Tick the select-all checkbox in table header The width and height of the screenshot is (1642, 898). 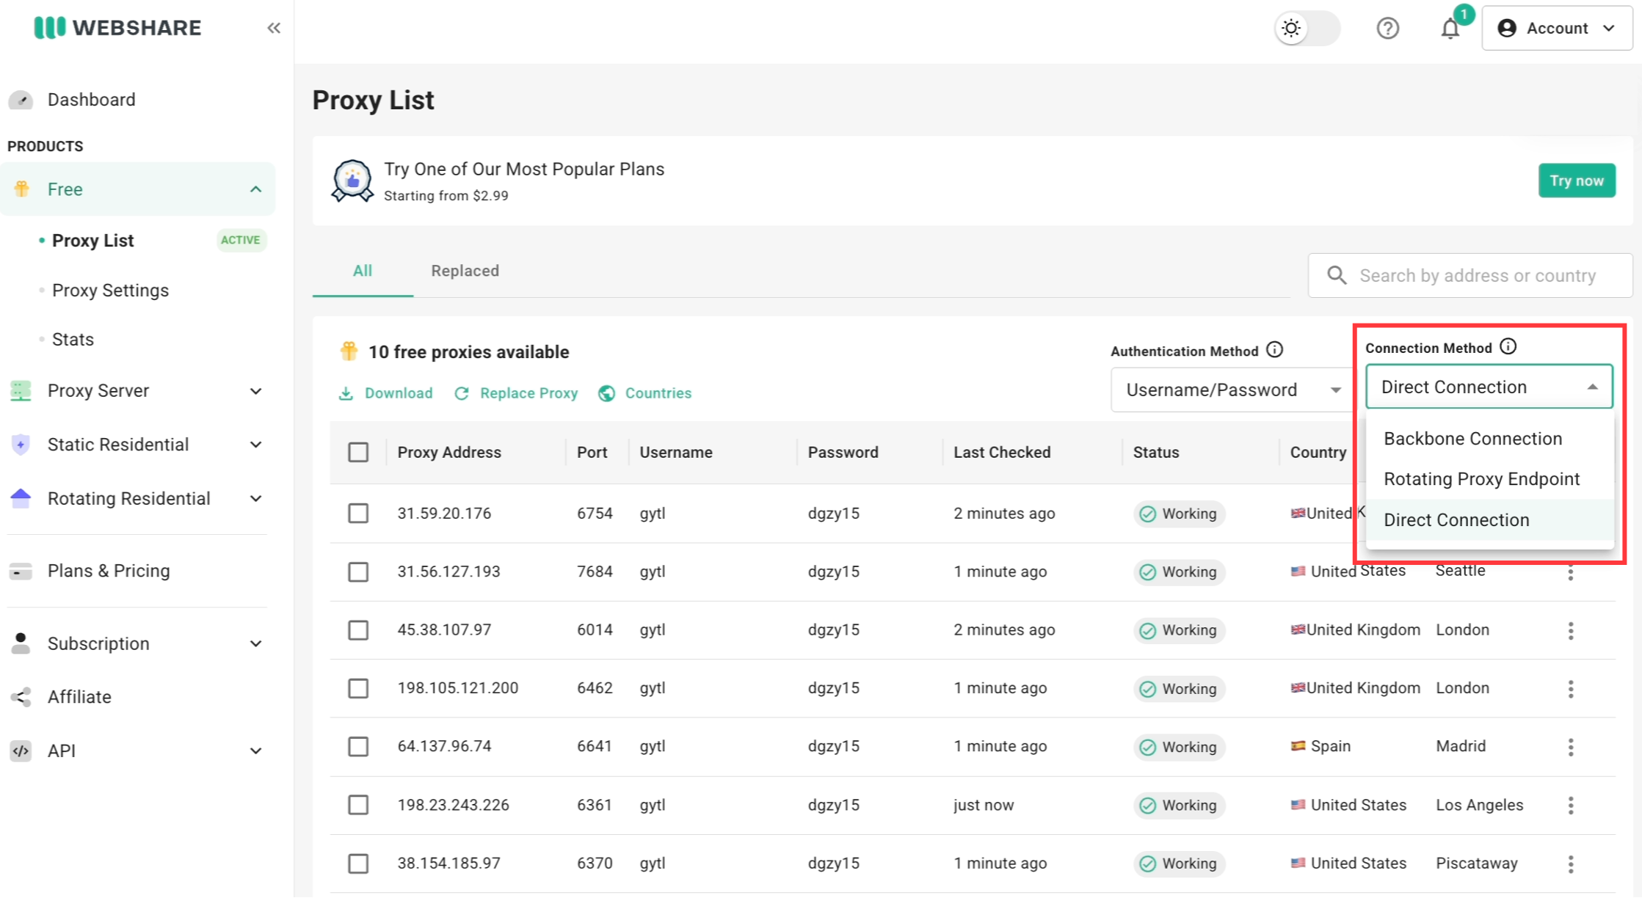[x=358, y=452]
